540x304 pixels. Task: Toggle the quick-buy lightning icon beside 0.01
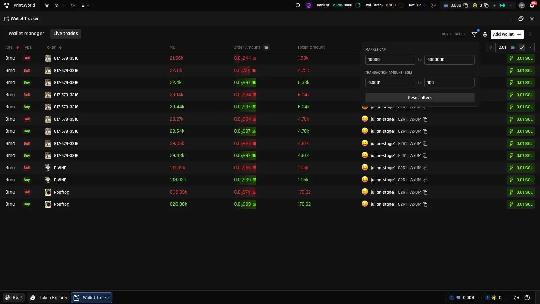[x=491, y=47]
